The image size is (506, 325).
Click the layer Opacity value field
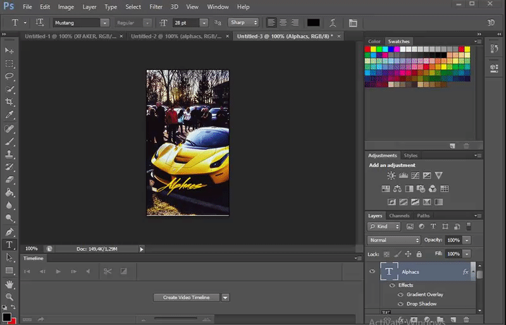(453, 240)
